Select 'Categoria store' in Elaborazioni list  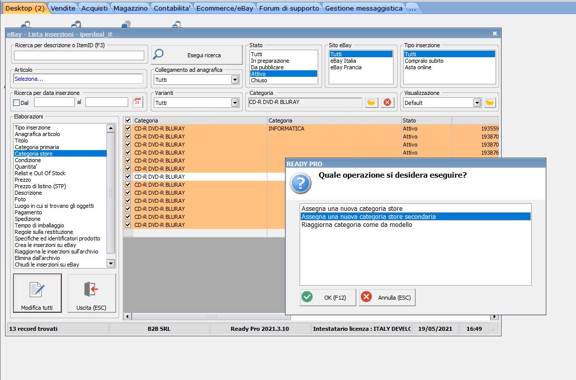tap(60, 154)
